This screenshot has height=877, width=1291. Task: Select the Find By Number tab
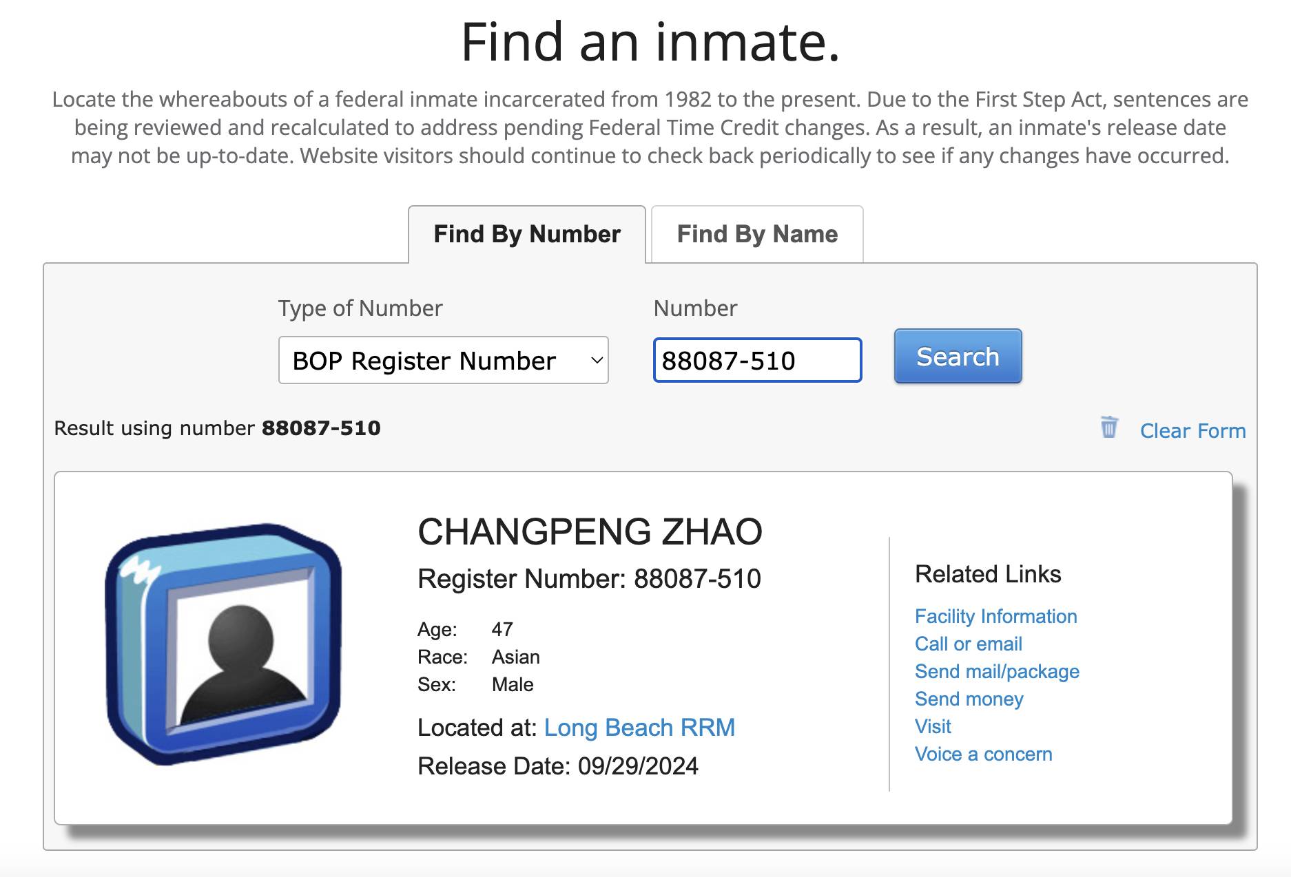(527, 234)
